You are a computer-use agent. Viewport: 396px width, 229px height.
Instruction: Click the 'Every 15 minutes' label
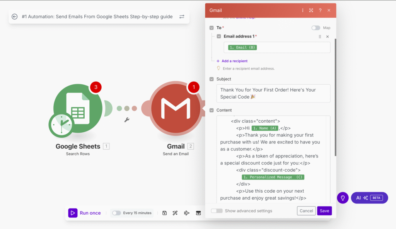[137, 213]
